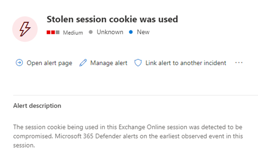Image resolution: width=258 pixels, height=161 pixels.
Task: Click the word 'compromised' in the description
Action: pyautogui.click(x=30, y=136)
